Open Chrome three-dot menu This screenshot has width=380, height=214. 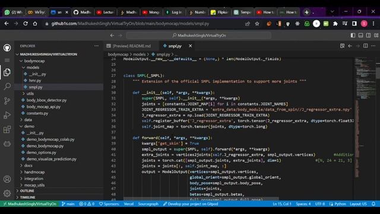(373, 24)
